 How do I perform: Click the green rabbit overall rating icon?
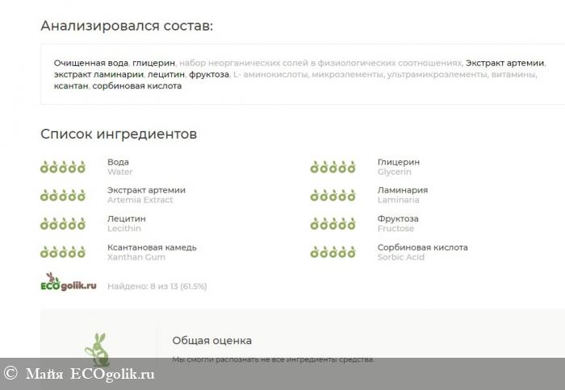click(x=97, y=349)
